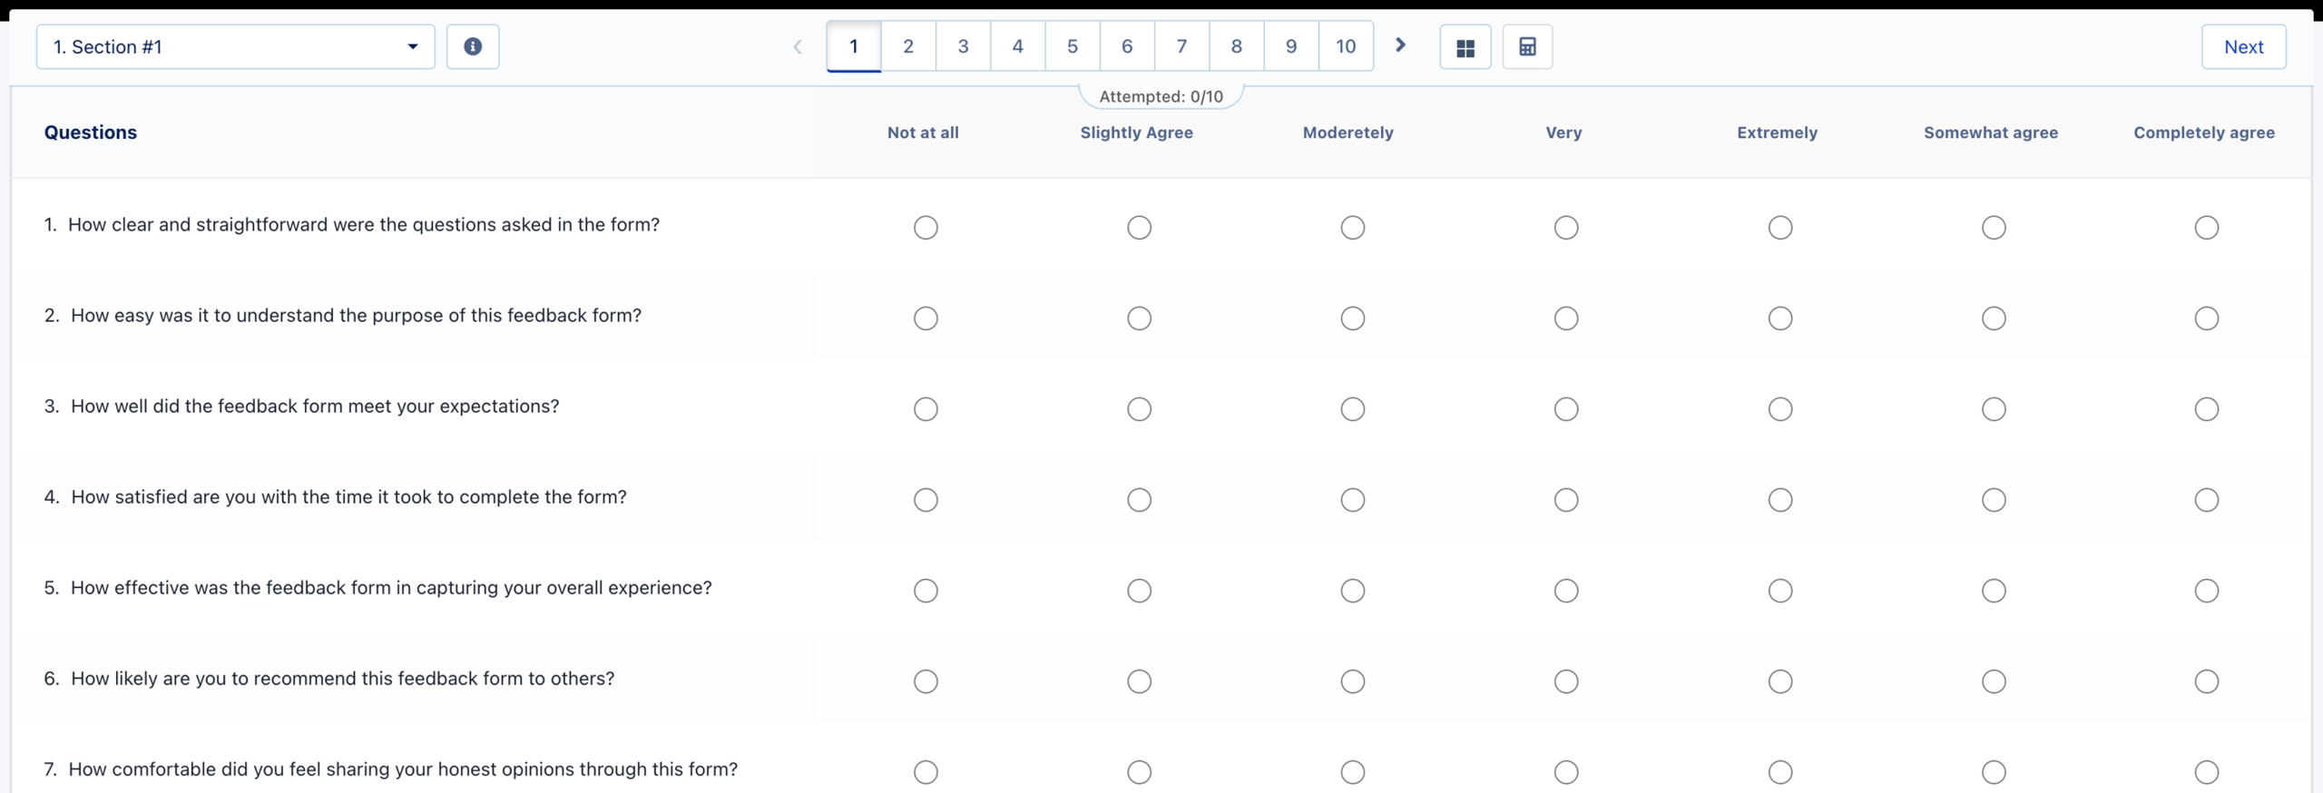Switch to page 10 in pagination
Viewport: 2323px width, 793px height.
(x=1345, y=46)
